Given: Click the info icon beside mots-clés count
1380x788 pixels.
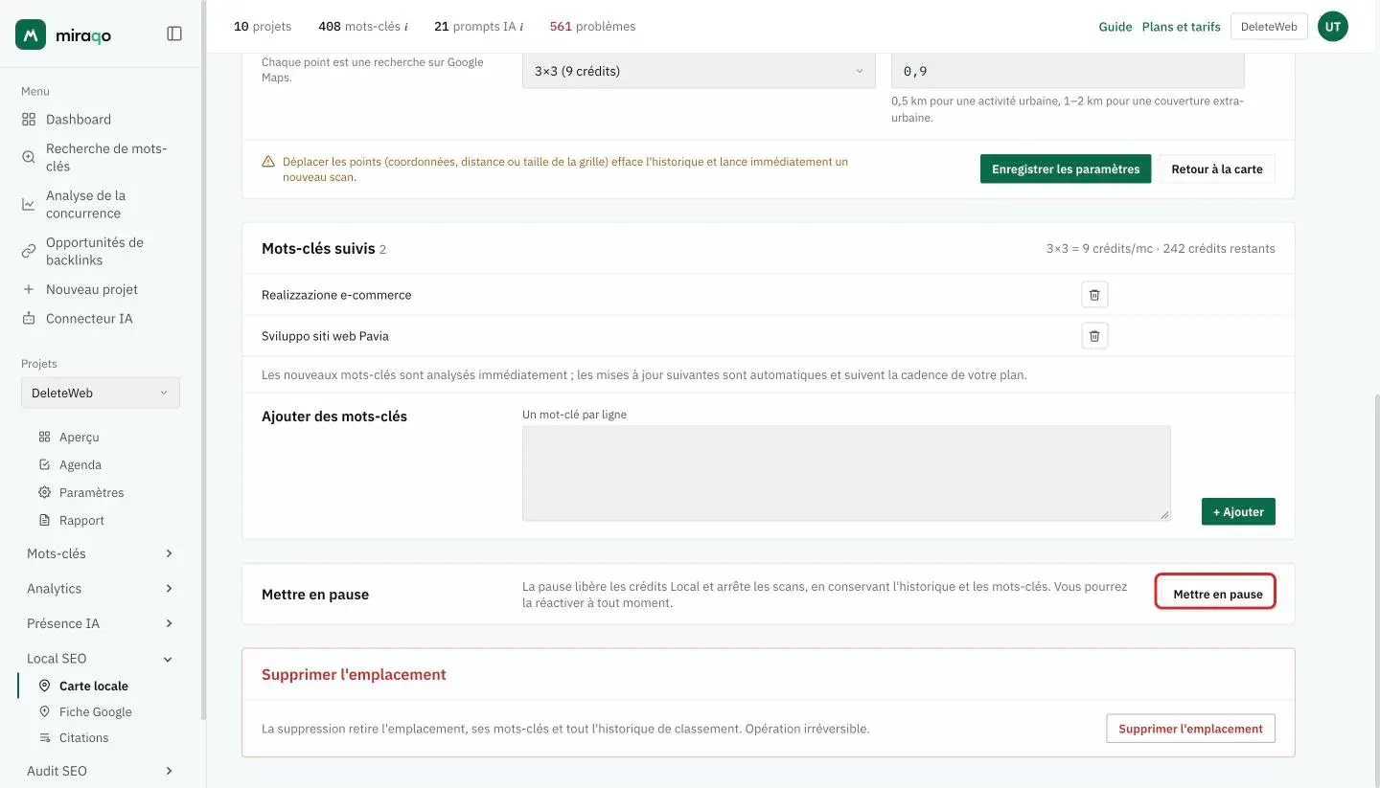Looking at the screenshot, I should tap(406, 27).
